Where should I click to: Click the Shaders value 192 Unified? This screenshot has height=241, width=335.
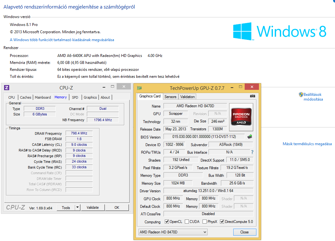click(181, 159)
